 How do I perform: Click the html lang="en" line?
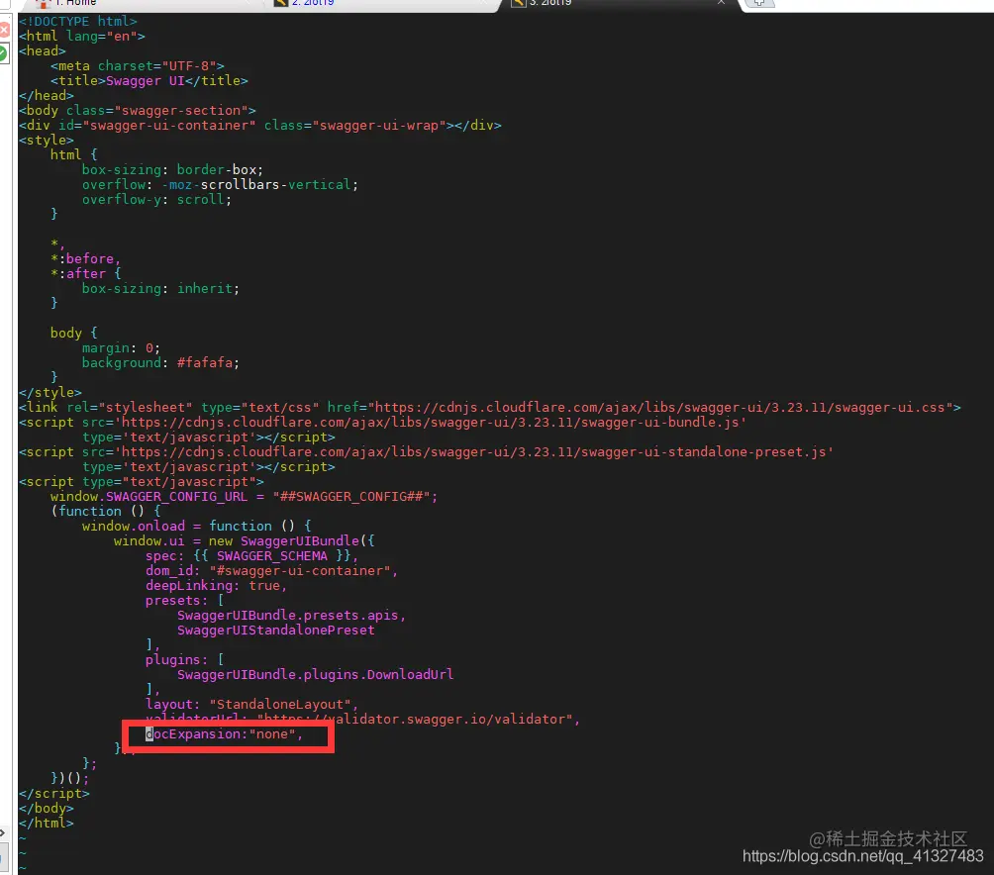[82, 36]
